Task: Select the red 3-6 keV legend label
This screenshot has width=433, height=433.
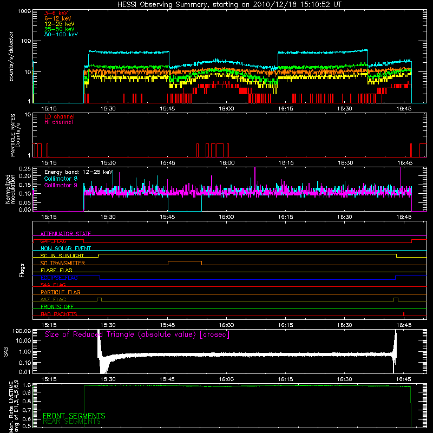Action: pos(56,13)
